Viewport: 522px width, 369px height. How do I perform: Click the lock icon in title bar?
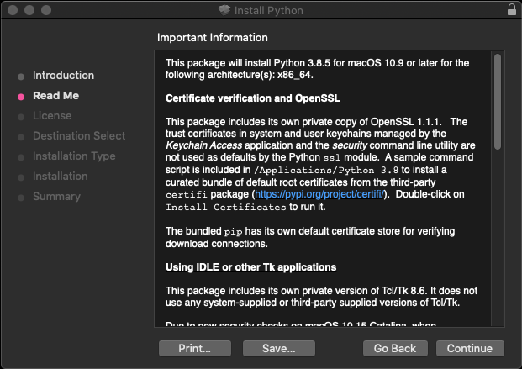pos(512,9)
